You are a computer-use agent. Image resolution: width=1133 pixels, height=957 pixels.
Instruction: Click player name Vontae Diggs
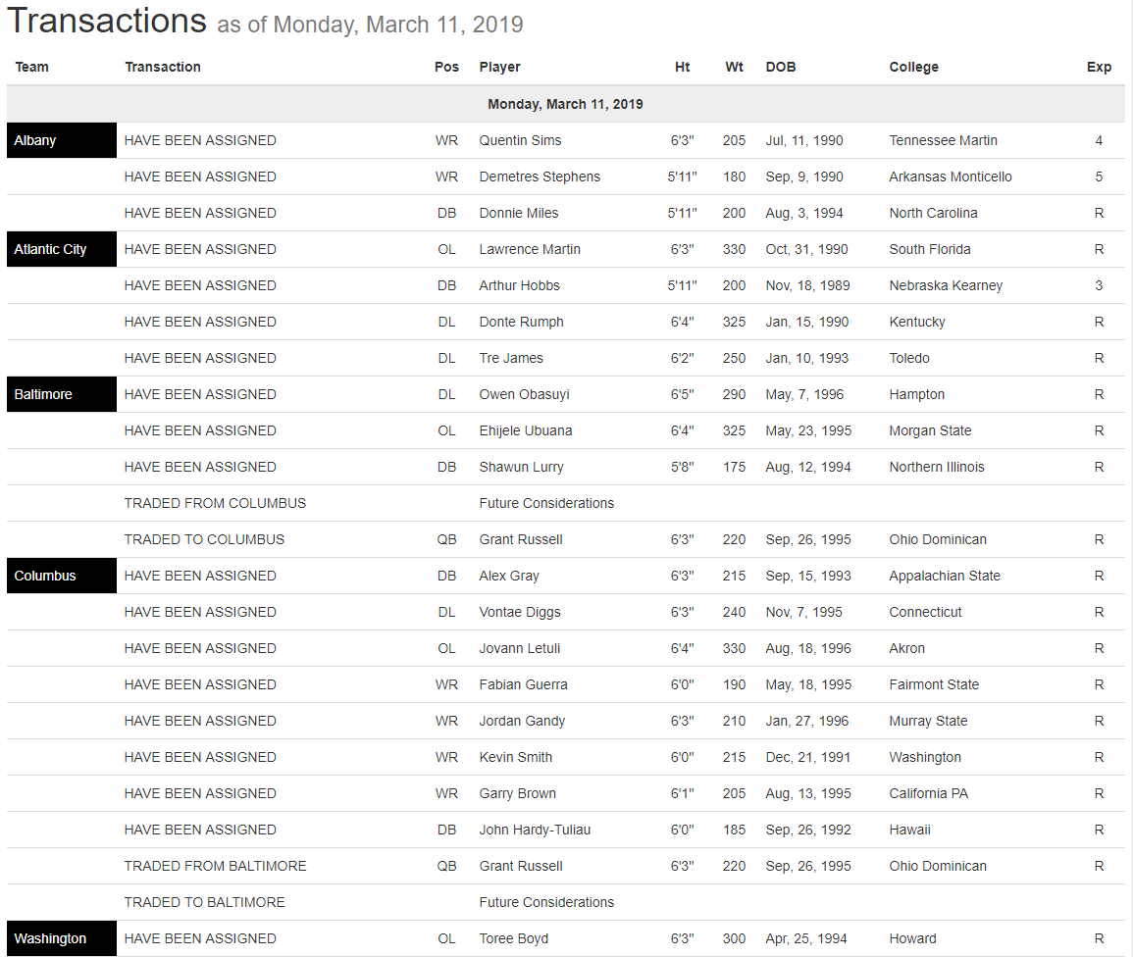tap(520, 612)
